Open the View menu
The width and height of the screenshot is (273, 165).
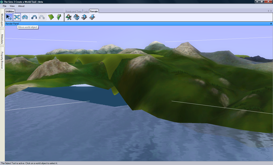click(x=12, y=6)
